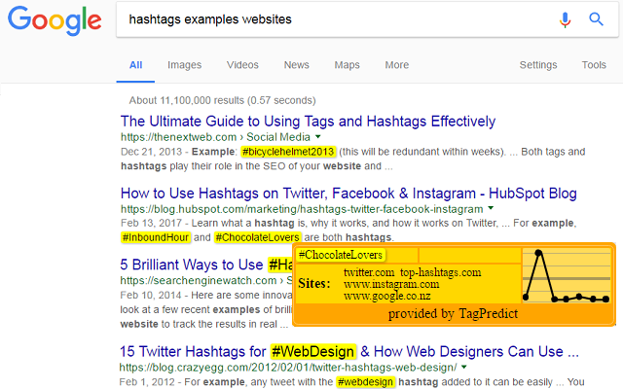Expand thenextweb.com result dropdown arrow
Screen dimensions: 623x389
point(318,137)
